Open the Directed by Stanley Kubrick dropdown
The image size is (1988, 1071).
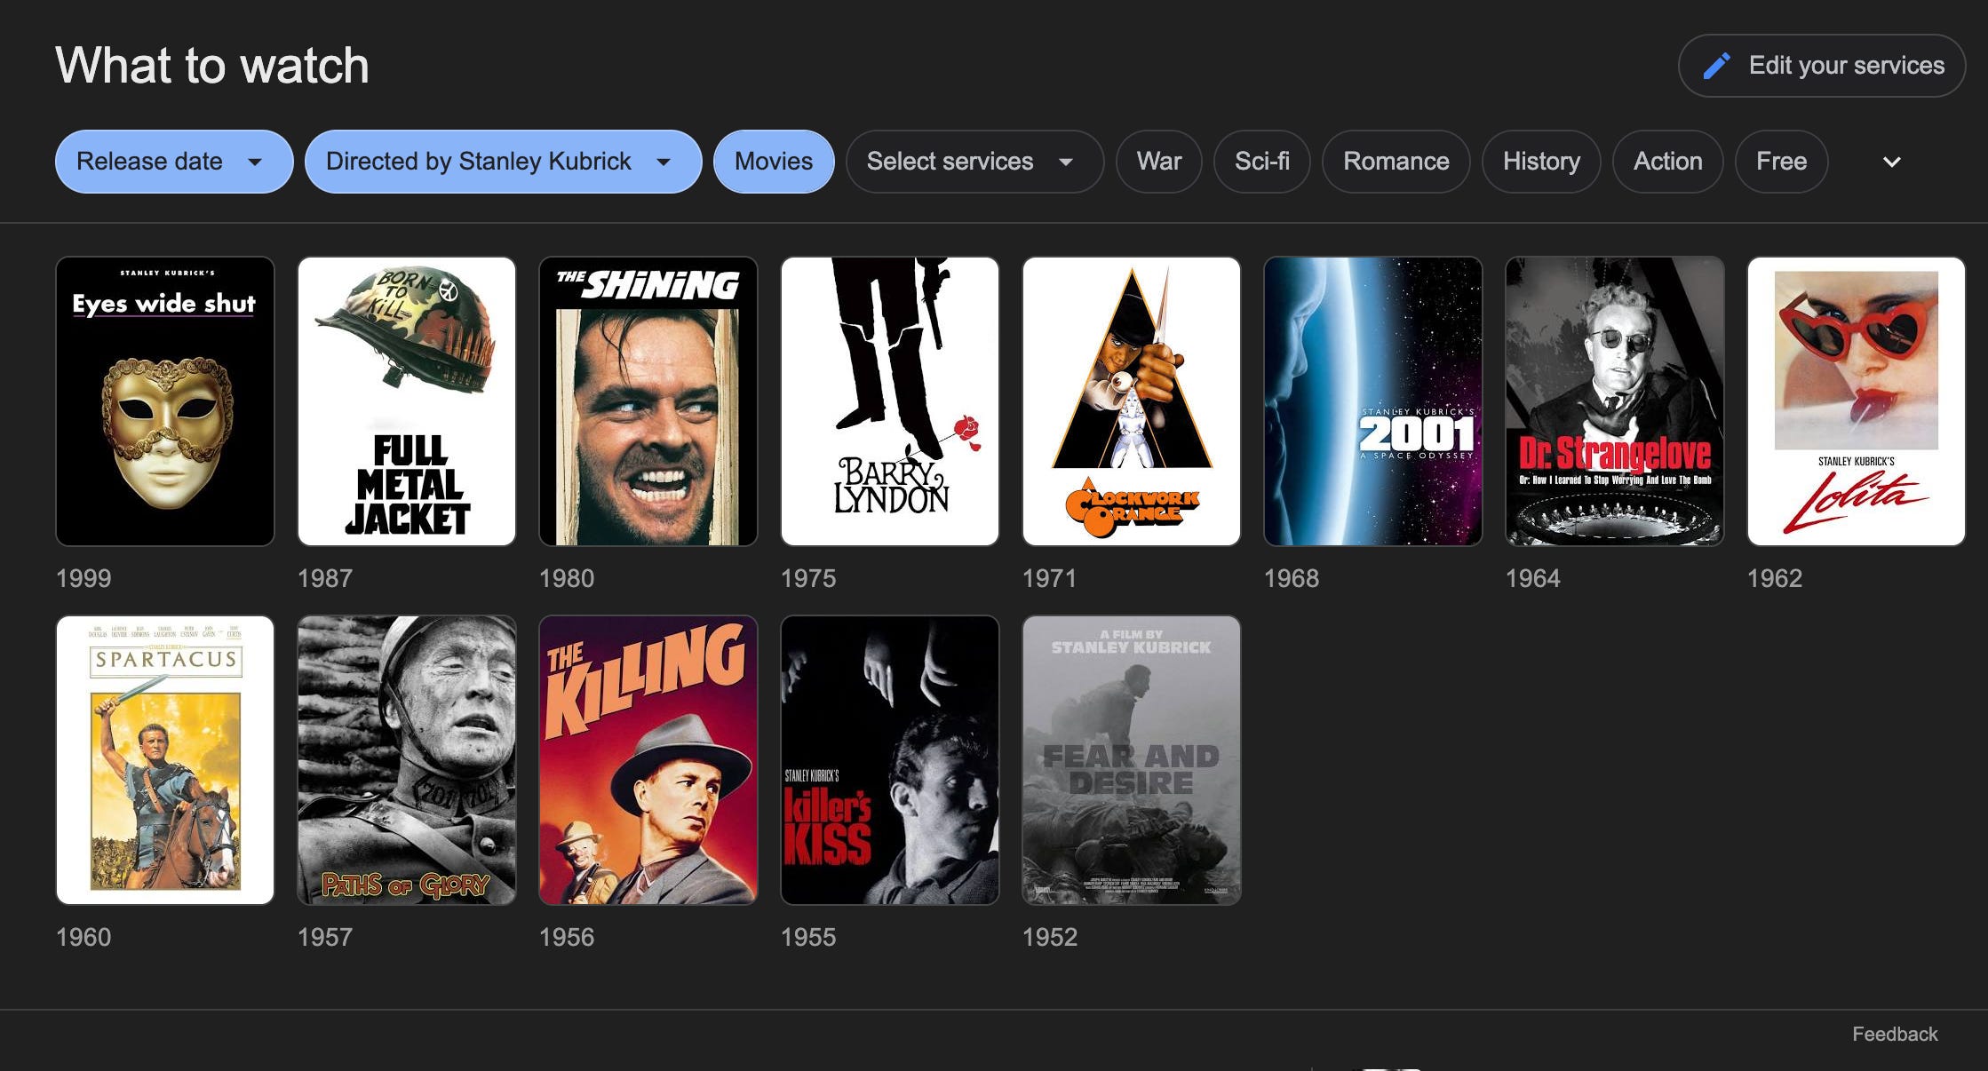click(x=502, y=162)
